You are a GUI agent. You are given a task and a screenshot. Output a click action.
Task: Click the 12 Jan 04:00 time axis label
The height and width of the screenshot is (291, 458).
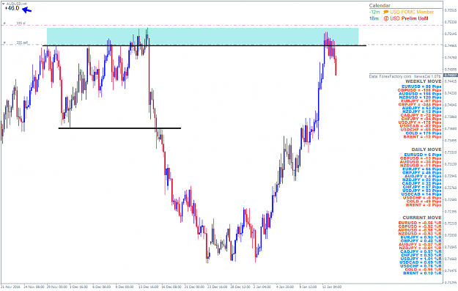[x=331, y=287]
